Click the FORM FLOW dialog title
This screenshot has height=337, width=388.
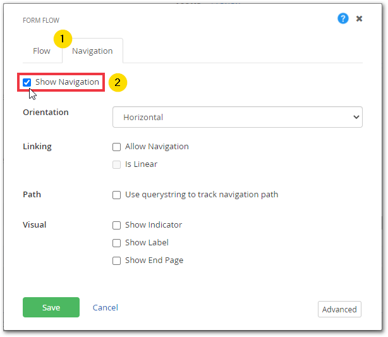pyautogui.click(x=41, y=20)
